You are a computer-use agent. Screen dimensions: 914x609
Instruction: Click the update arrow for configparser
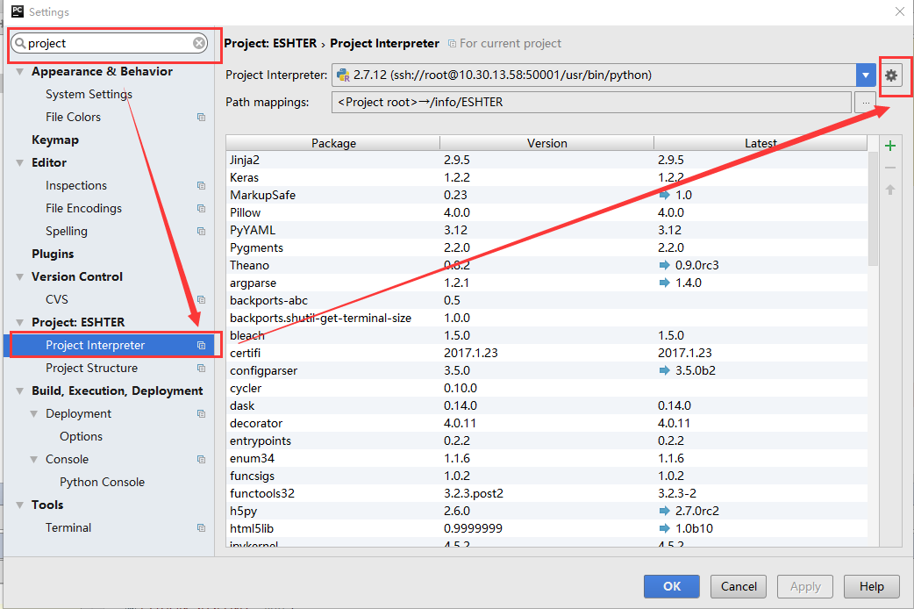tap(664, 370)
